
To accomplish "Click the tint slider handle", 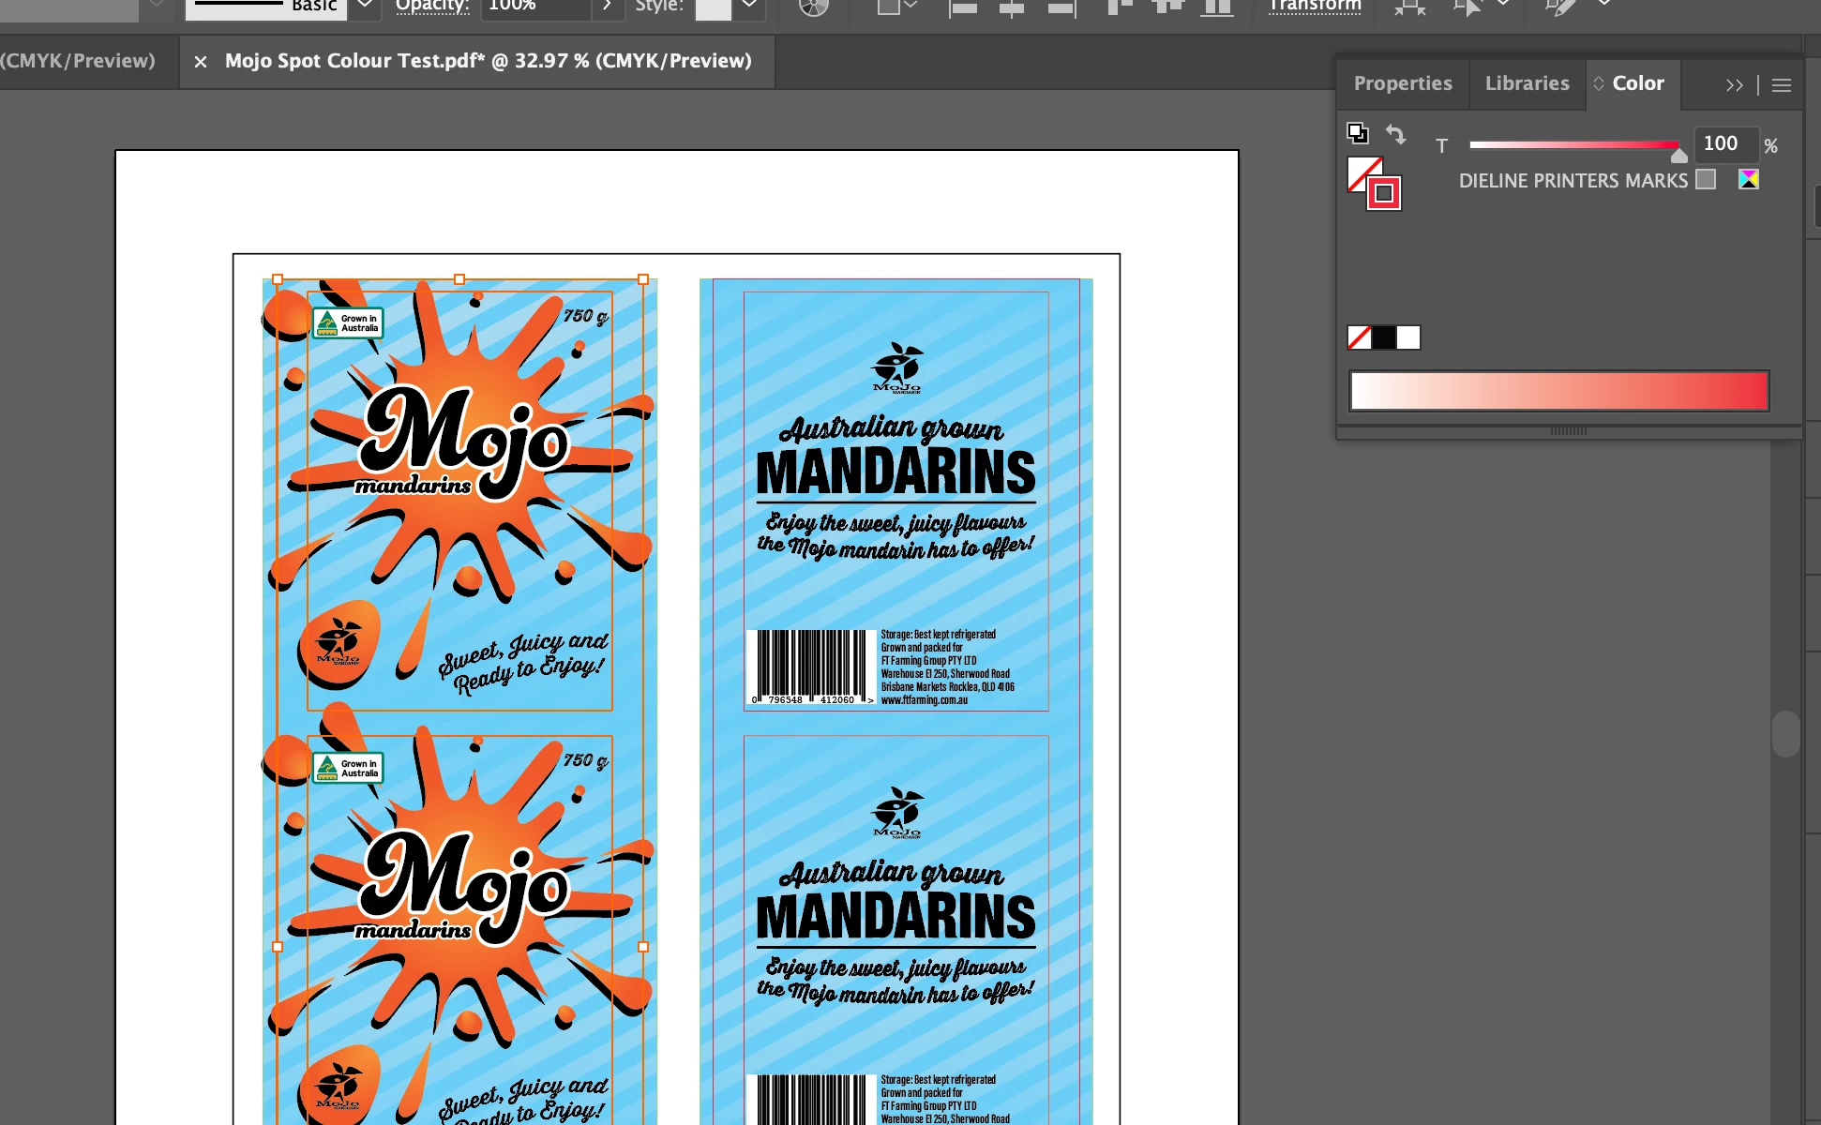I will [1678, 155].
